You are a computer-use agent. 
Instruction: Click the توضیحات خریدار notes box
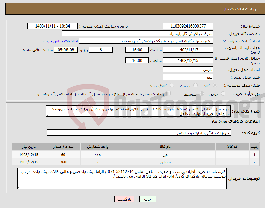pos(122,178)
